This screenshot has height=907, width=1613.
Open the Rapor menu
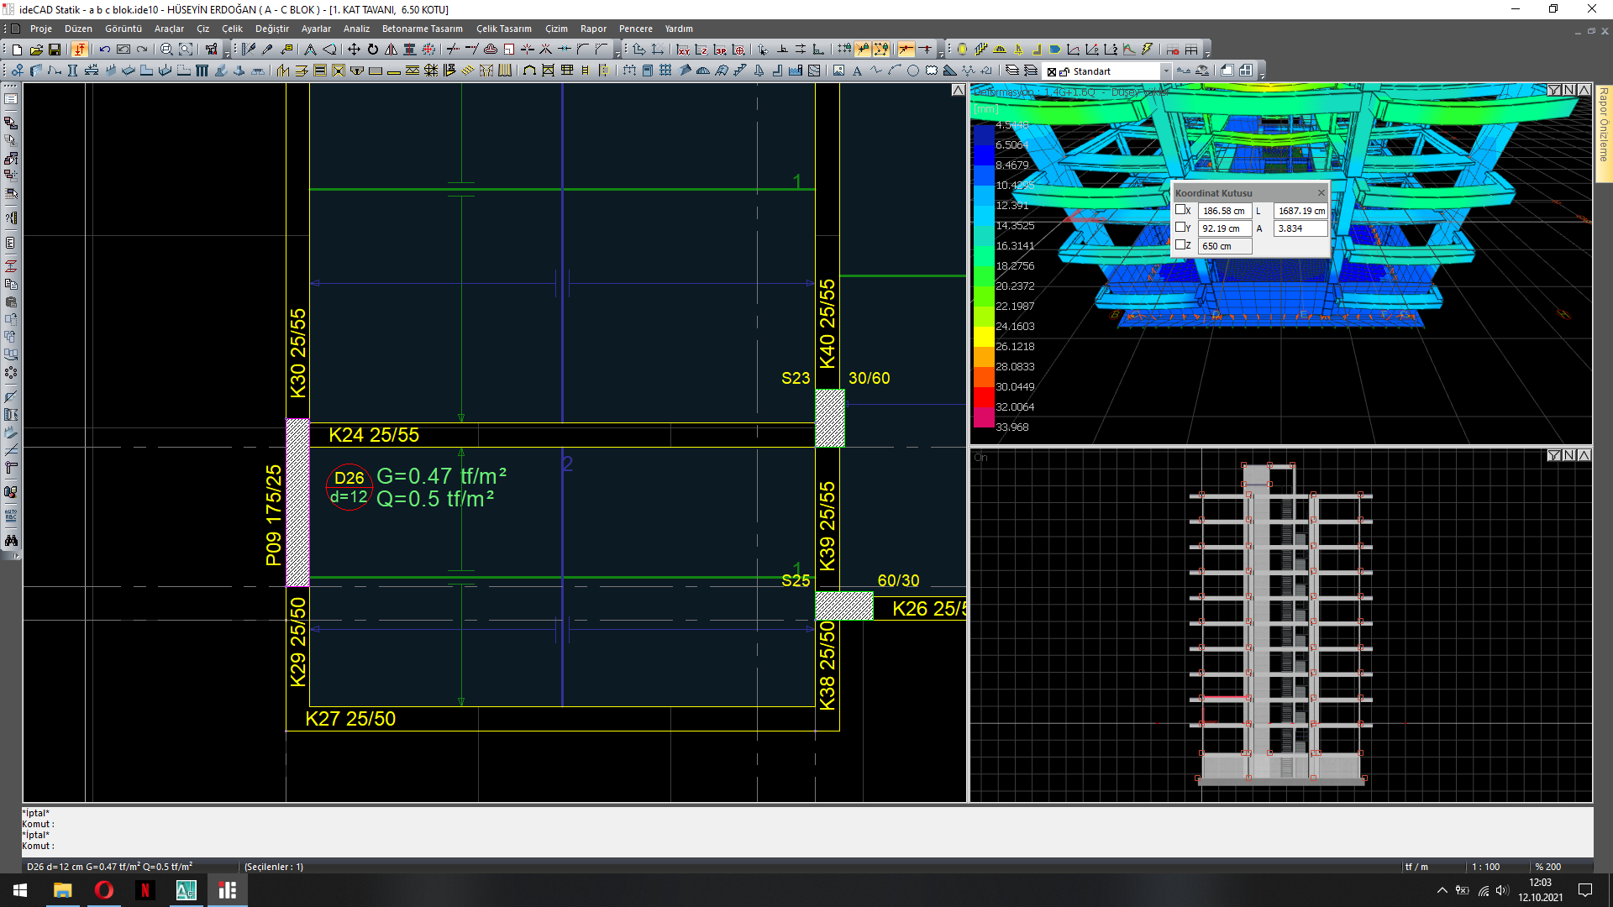[x=593, y=29]
